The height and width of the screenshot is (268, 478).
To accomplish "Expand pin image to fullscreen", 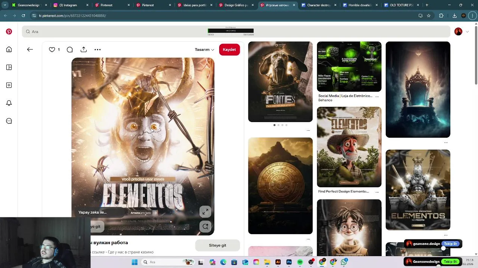I will [205, 212].
